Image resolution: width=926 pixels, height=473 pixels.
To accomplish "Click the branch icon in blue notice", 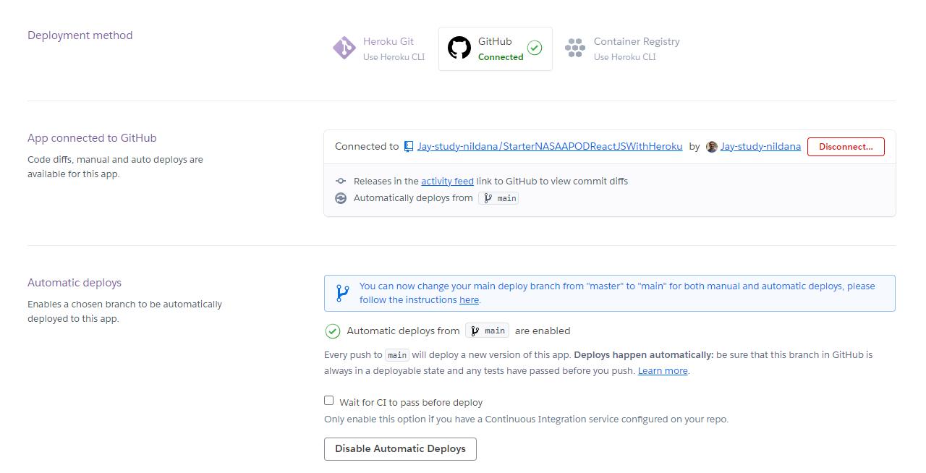I will tap(342, 293).
